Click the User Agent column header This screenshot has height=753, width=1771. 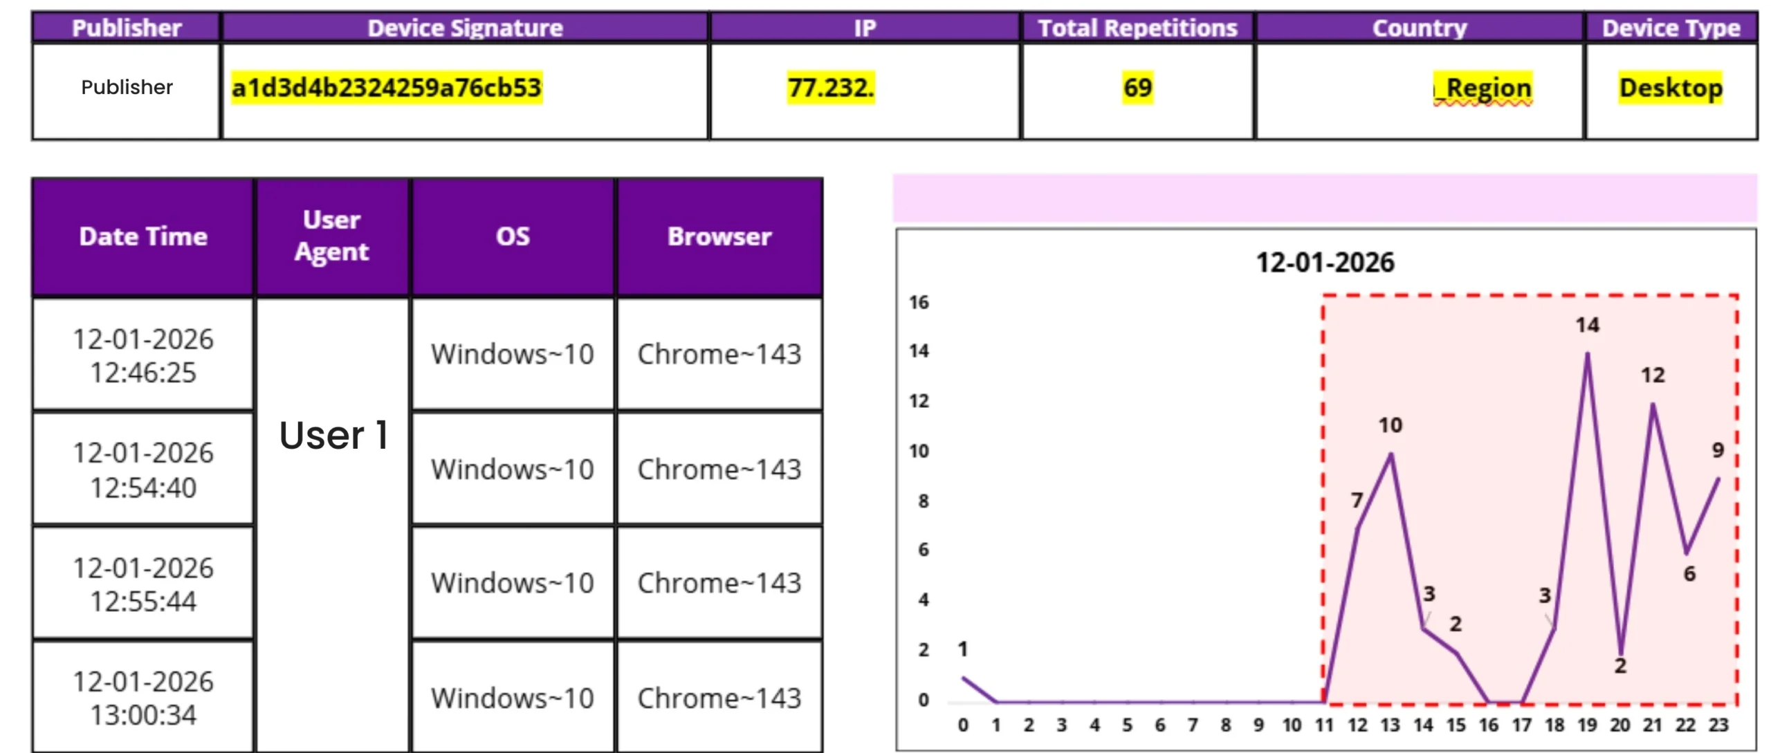click(x=333, y=236)
